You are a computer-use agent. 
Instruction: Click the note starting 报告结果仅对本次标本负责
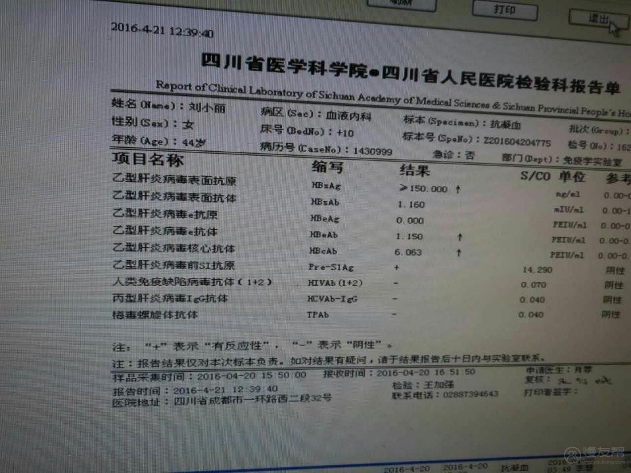[329, 361]
